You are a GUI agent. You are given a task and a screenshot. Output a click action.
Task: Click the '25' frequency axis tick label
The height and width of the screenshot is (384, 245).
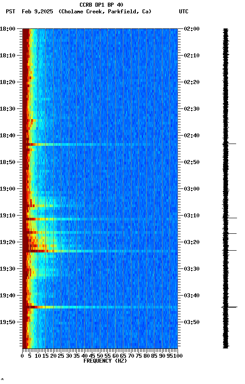click(x=61, y=356)
